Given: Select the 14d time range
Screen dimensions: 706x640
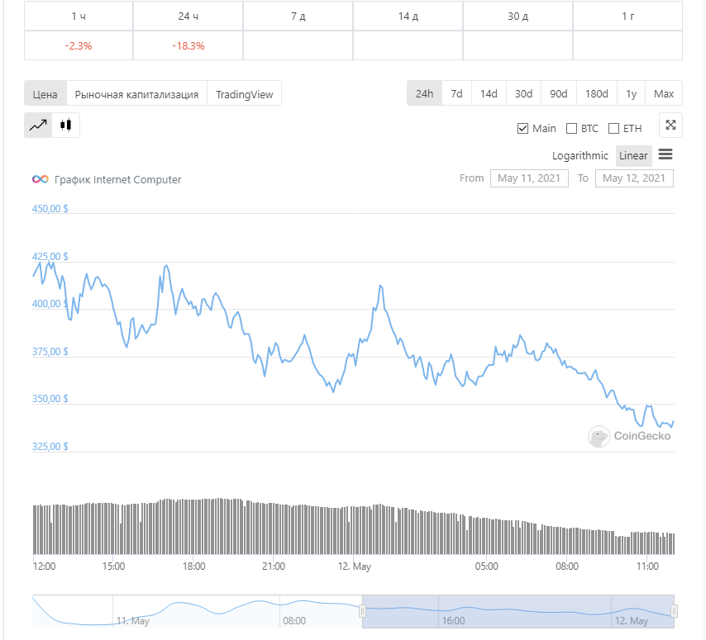Looking at the screenshot, I should pyautogui.click(x=489, y=93).
